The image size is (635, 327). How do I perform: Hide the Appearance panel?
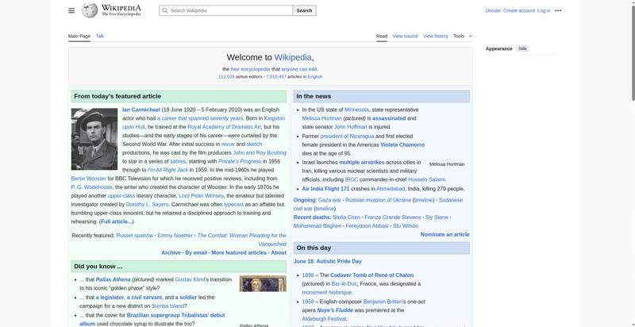[523, 48]
